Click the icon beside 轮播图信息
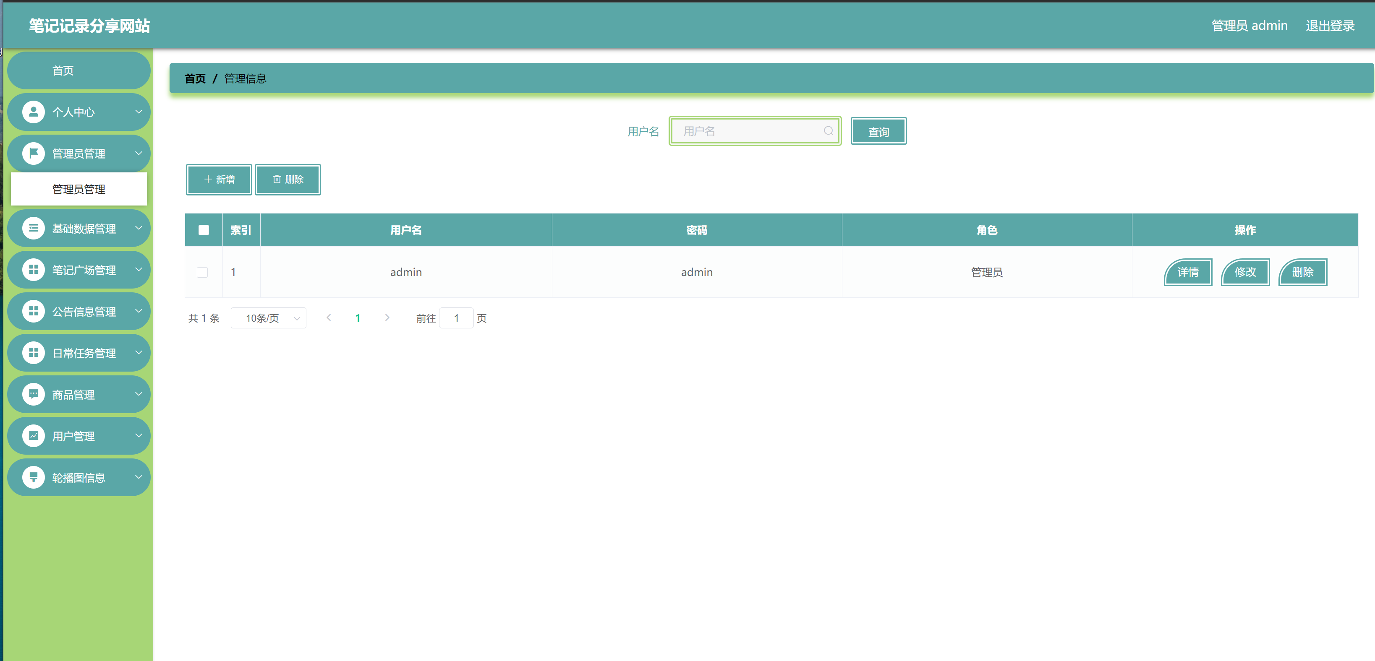Viewport: 1375px width, 661px height. [34, 477]
